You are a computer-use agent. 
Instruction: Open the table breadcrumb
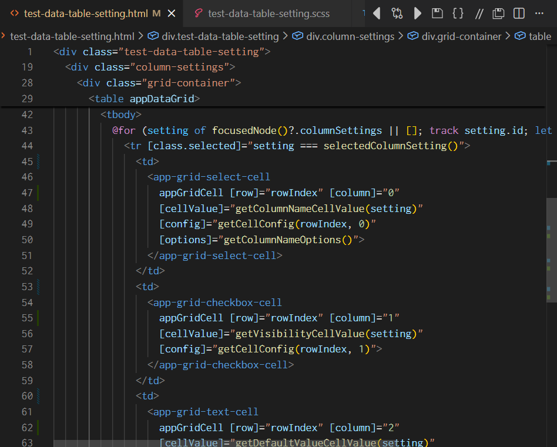click(540, 36)
